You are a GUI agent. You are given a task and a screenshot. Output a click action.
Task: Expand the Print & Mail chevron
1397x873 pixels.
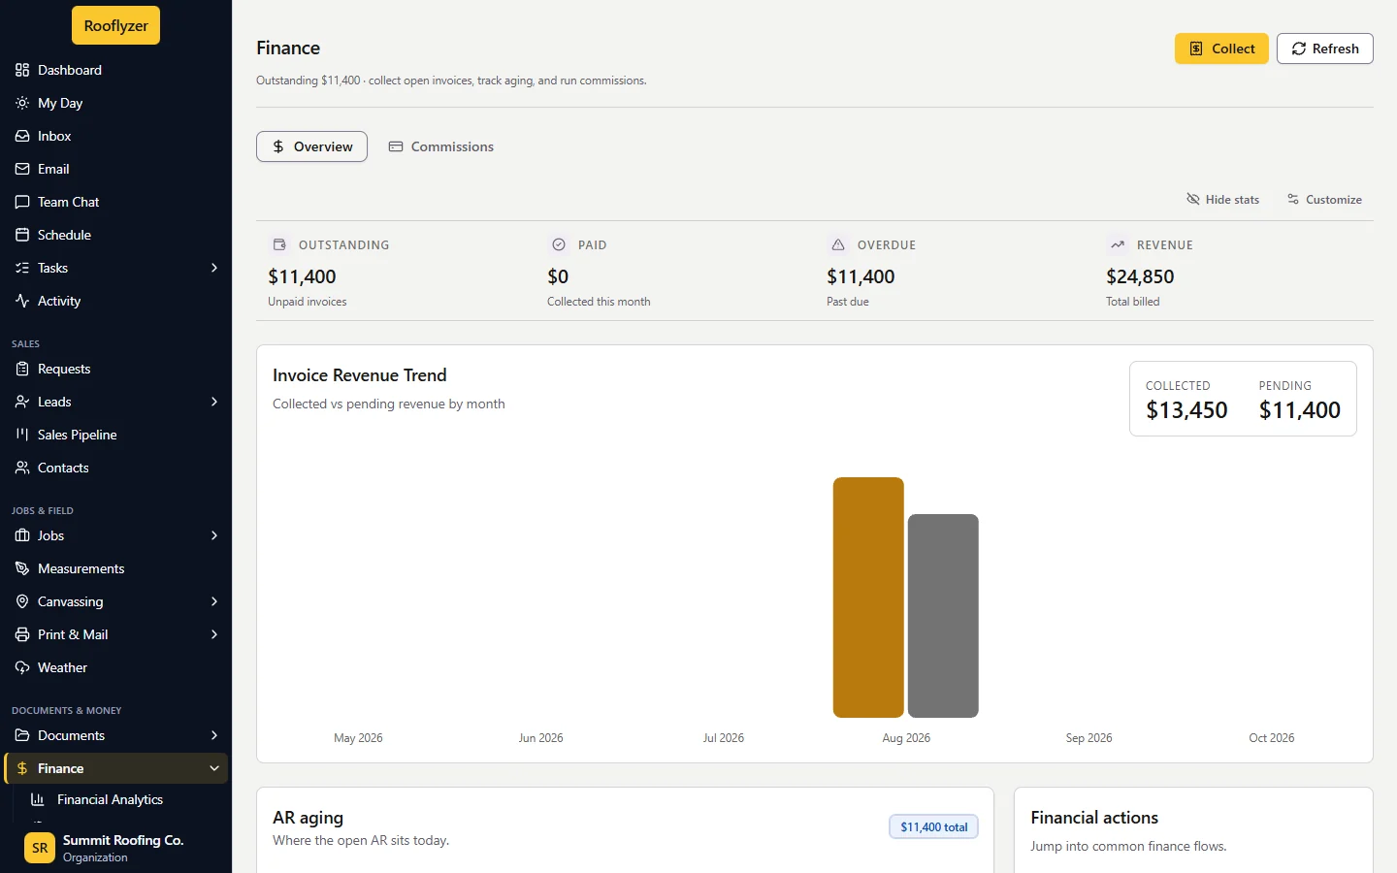(x=214, y=634)
